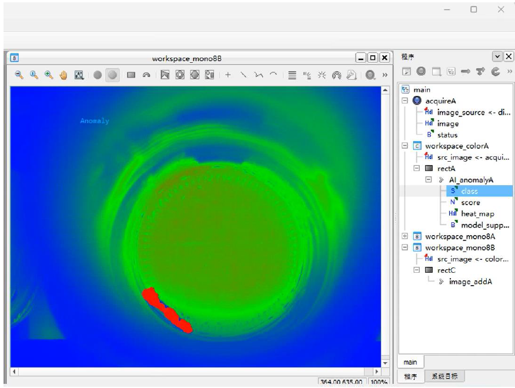Click the horizontal scrollbar right arrow
The image size is (515, 388).
click(x=377, y=372)
